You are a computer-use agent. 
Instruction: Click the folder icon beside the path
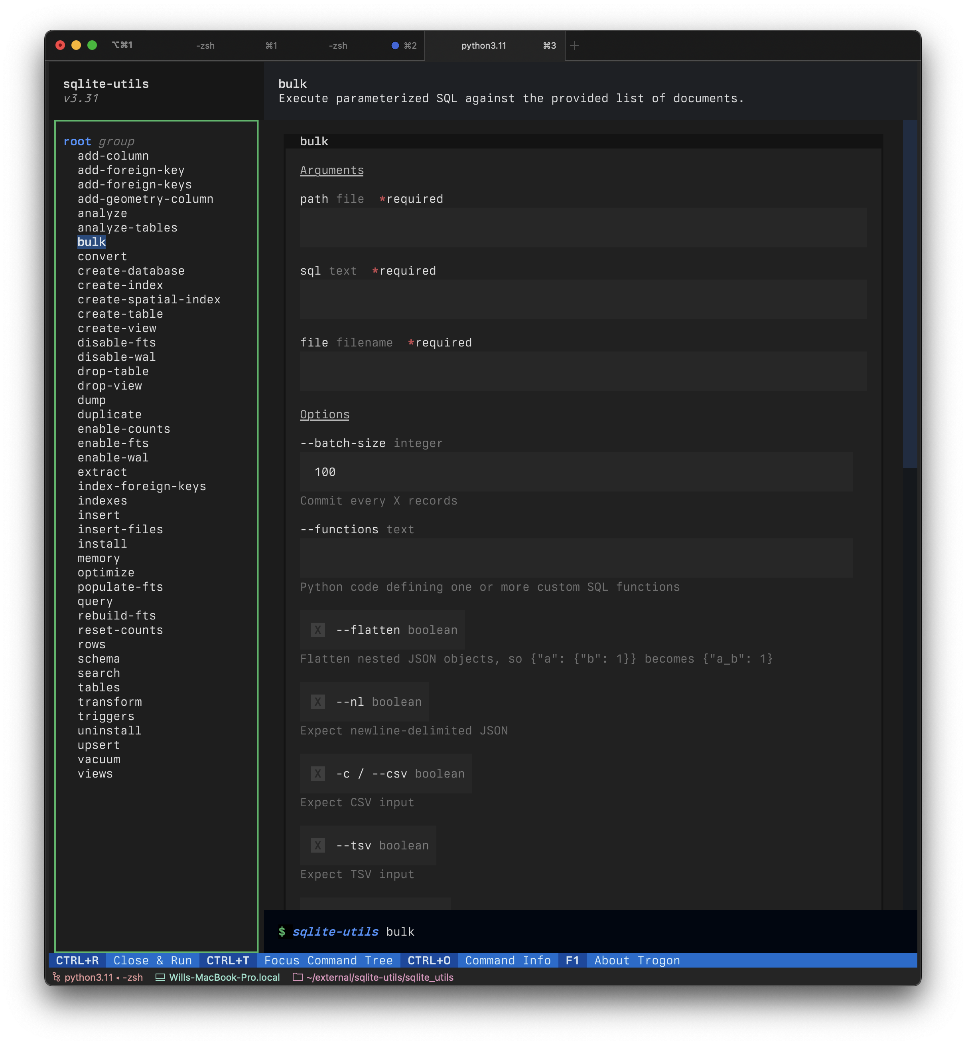pyautogui.click(x=298, y=977)
